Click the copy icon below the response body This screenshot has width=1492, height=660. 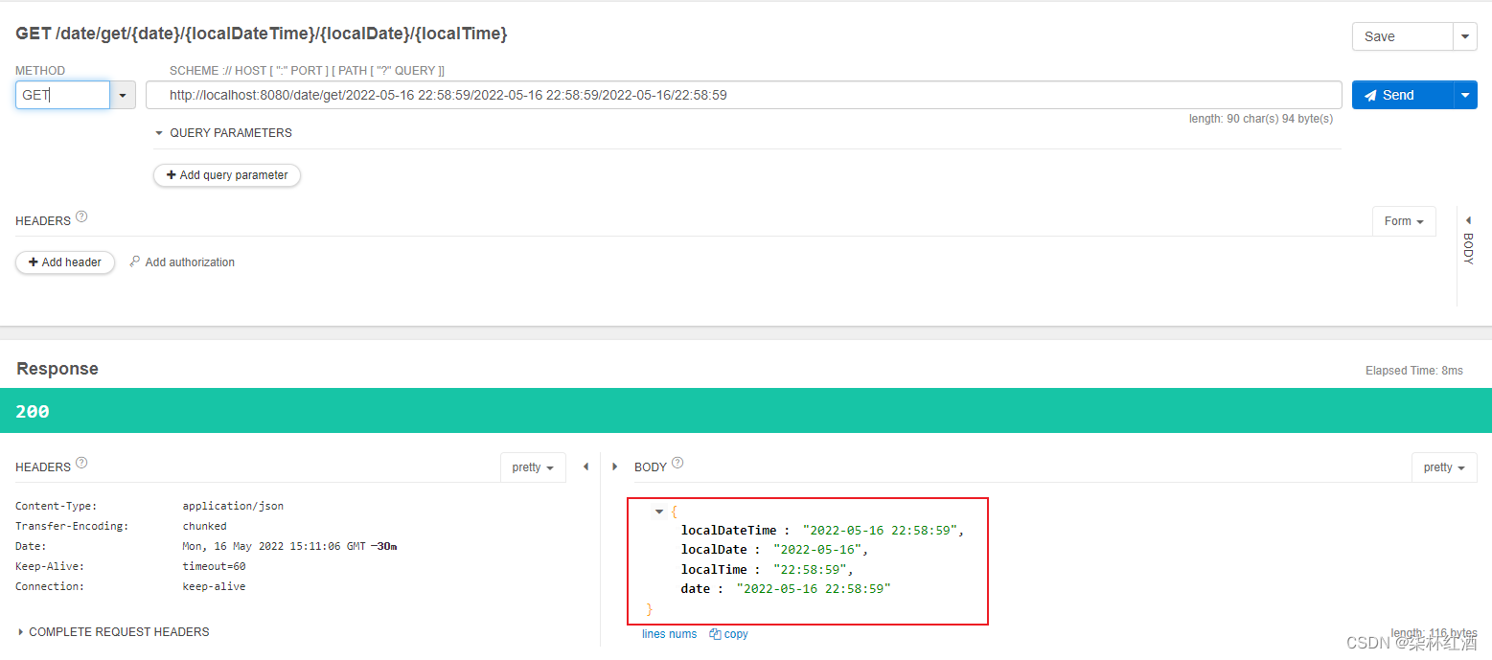(713, 633)
